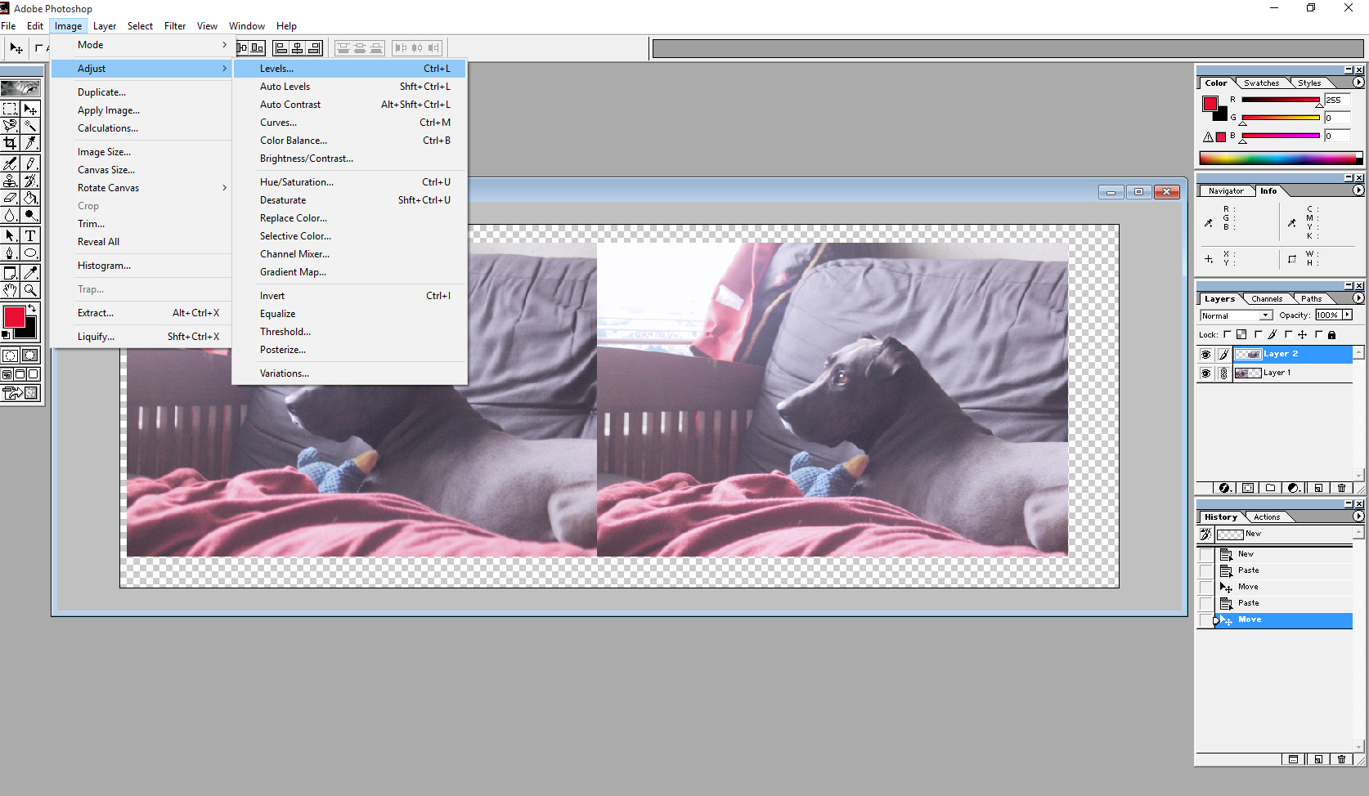Screen dimensions: 1369x796
Task: Select the Hand tool
Action: point(10,290)
